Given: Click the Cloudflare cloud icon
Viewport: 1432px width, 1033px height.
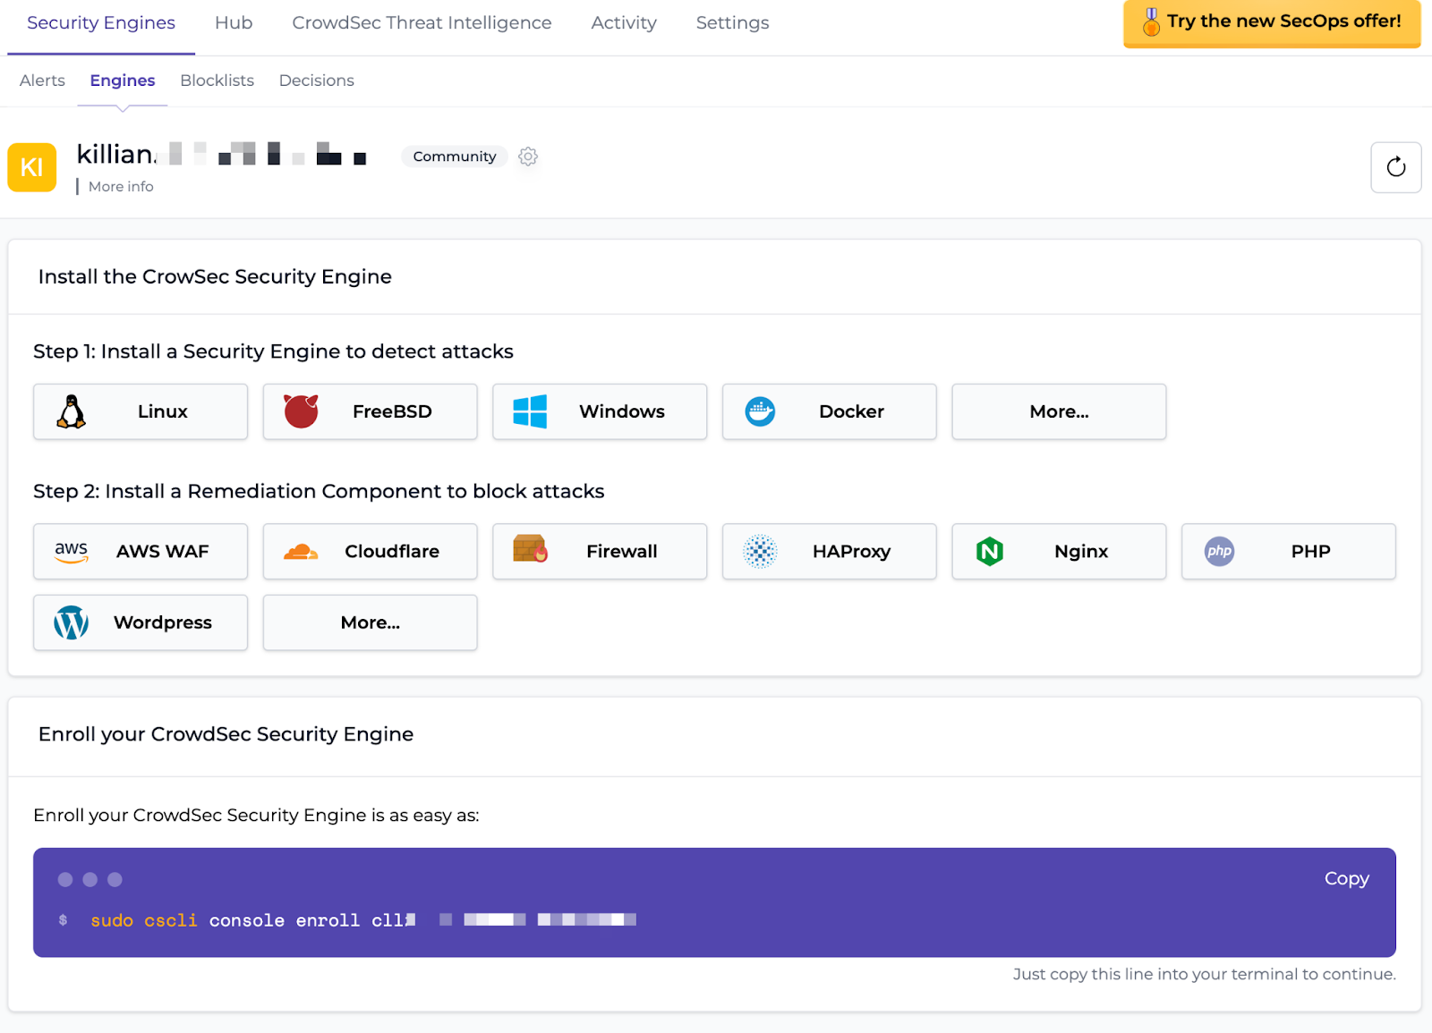Looking at the screenshot, I should pyautogui.click(x=301, y=552).
